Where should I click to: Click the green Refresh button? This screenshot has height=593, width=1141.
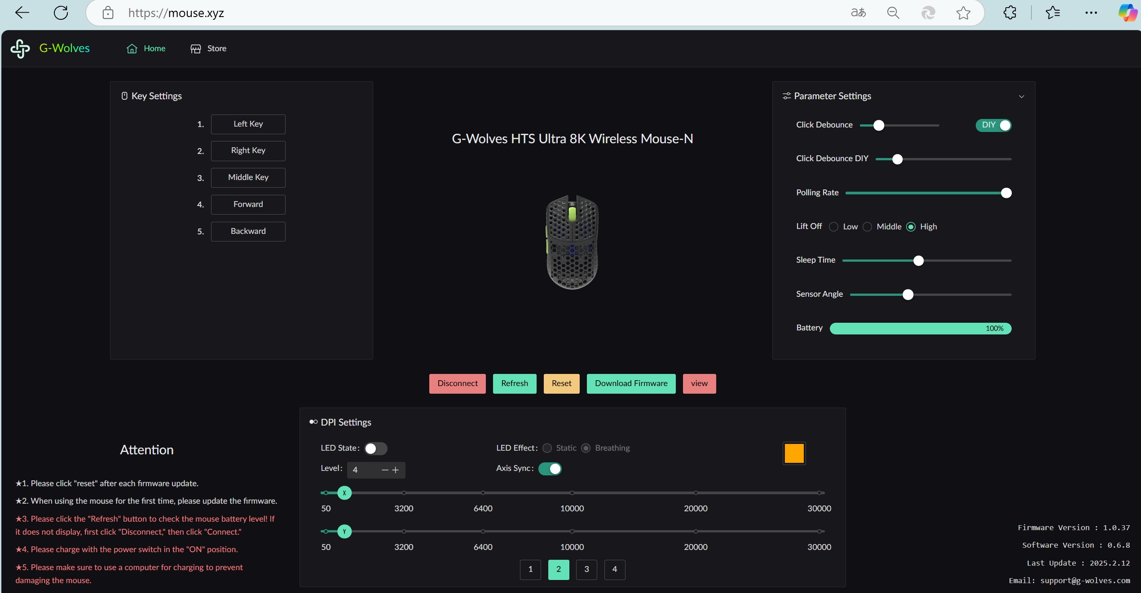tap(514, 383)
